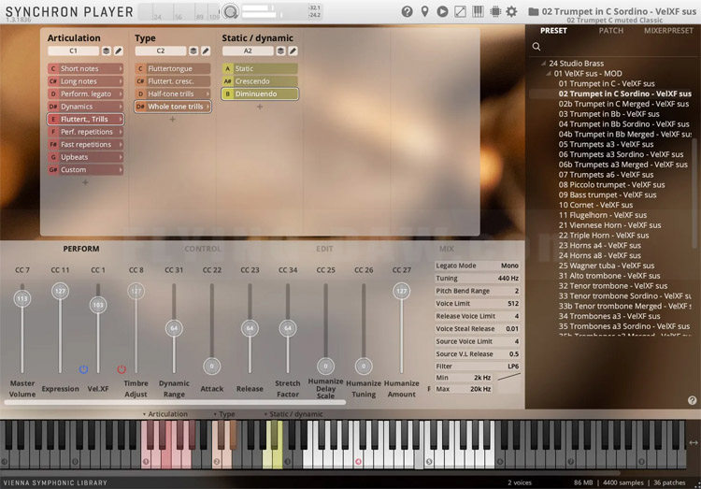Select the Static dynamic option
Viewport: 701px width, 489px height.
[x=260, y=68]
